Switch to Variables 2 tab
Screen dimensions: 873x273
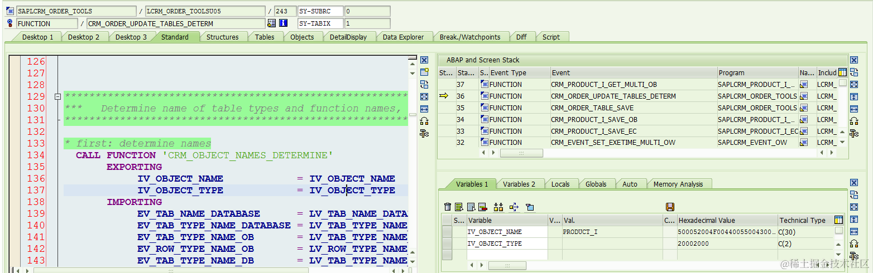519,184
